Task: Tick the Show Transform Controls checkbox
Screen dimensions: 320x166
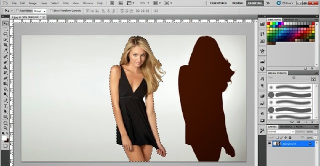Action: [x=52, y=11]
